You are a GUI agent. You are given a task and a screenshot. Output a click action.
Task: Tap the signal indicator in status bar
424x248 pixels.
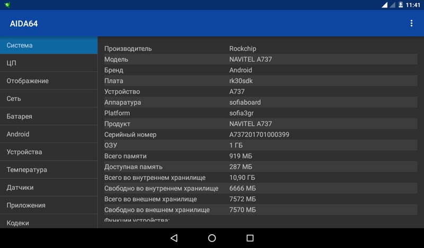(x=384, y=5)
